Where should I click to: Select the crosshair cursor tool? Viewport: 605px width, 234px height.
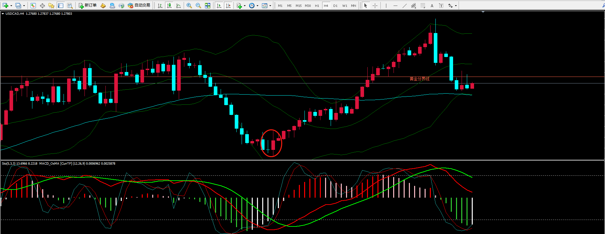tap(375, 6)
